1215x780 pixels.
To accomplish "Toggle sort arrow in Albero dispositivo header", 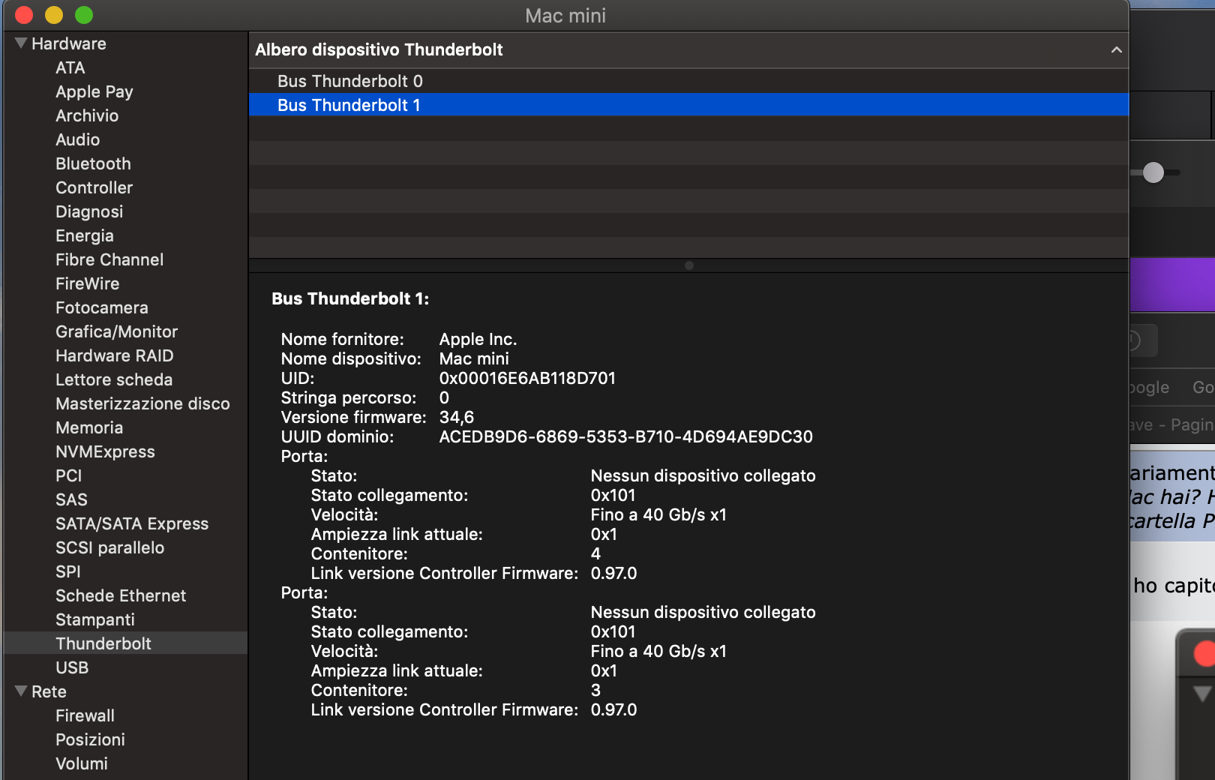I will coord(1116,50).
